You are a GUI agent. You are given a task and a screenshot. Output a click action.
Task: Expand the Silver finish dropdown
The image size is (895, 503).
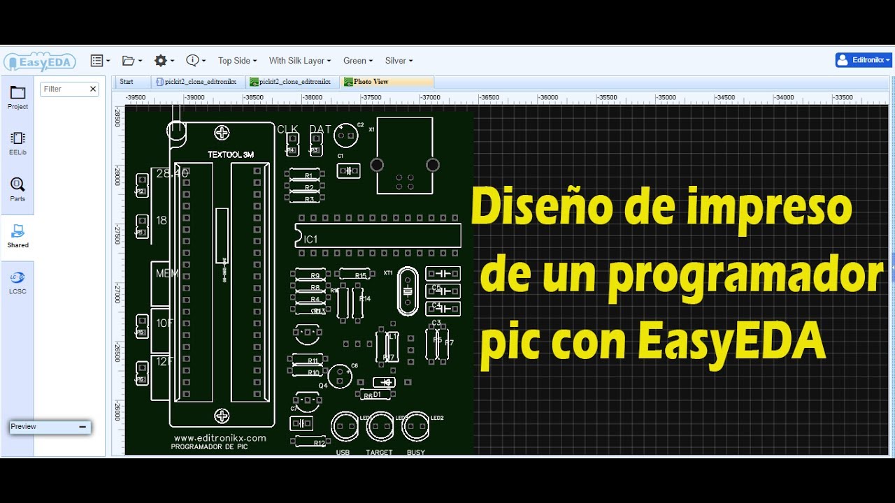[x=399, y=61]
